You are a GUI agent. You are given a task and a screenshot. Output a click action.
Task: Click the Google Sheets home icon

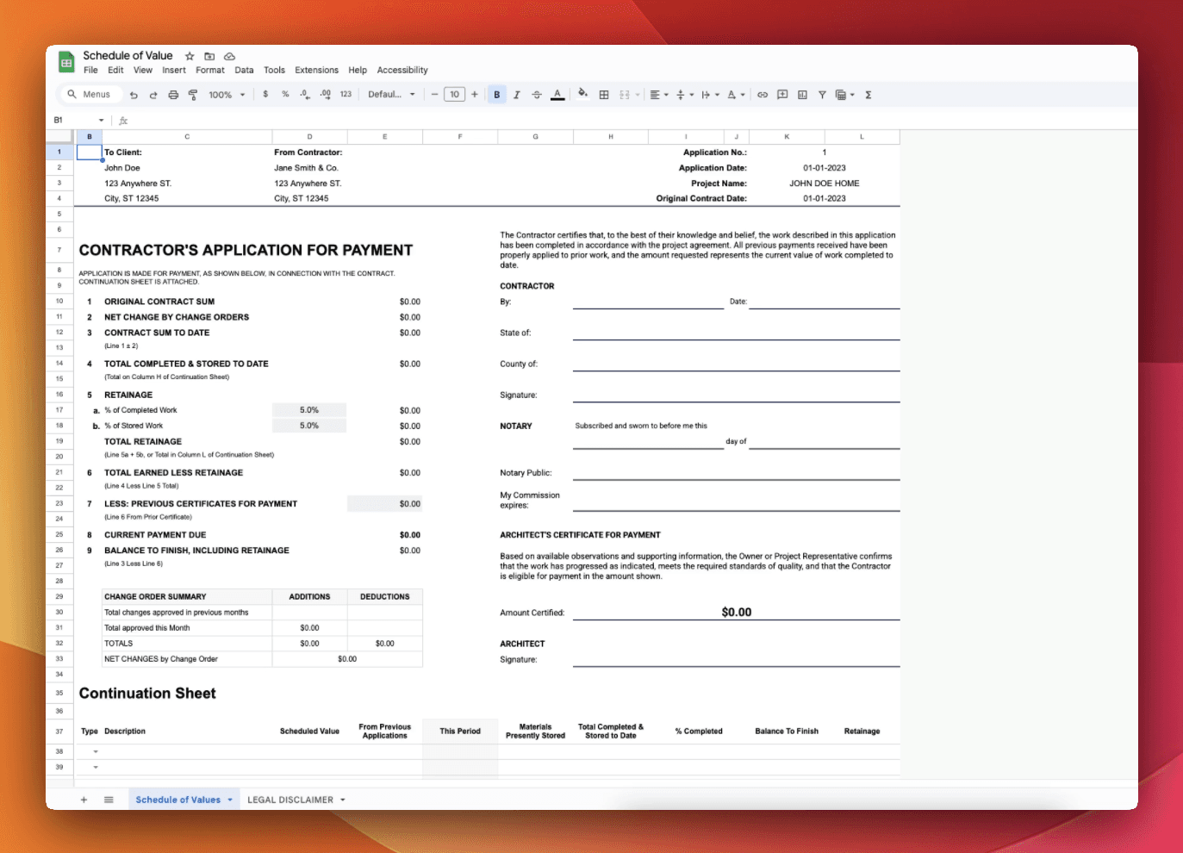(x=66, y=62)
